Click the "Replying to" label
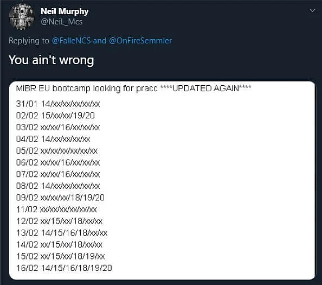 [x=29, y=41]
